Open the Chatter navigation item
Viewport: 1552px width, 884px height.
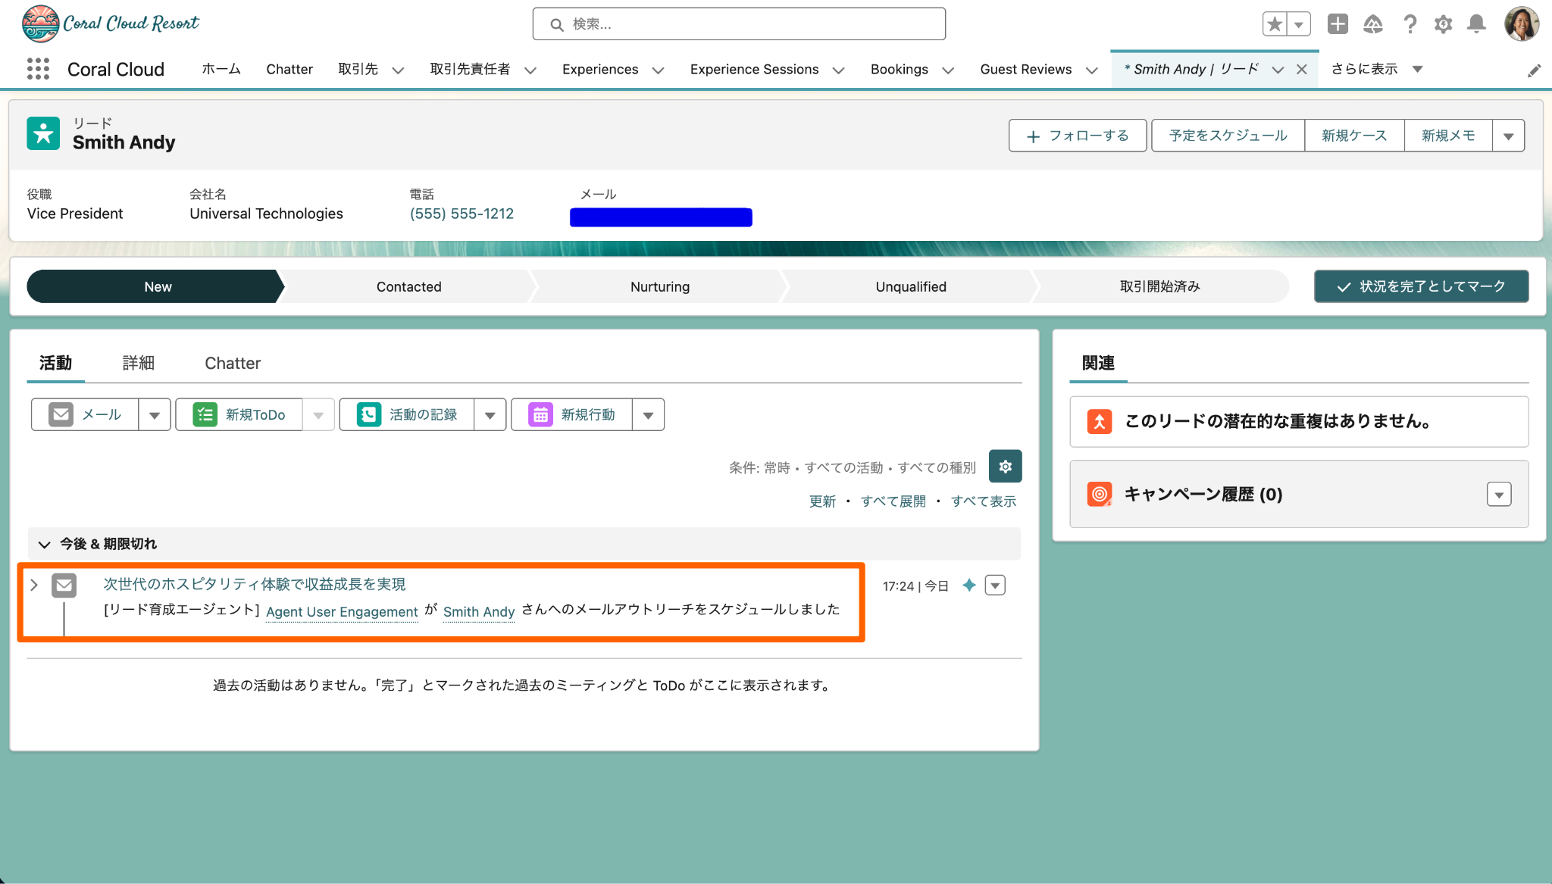289,69
